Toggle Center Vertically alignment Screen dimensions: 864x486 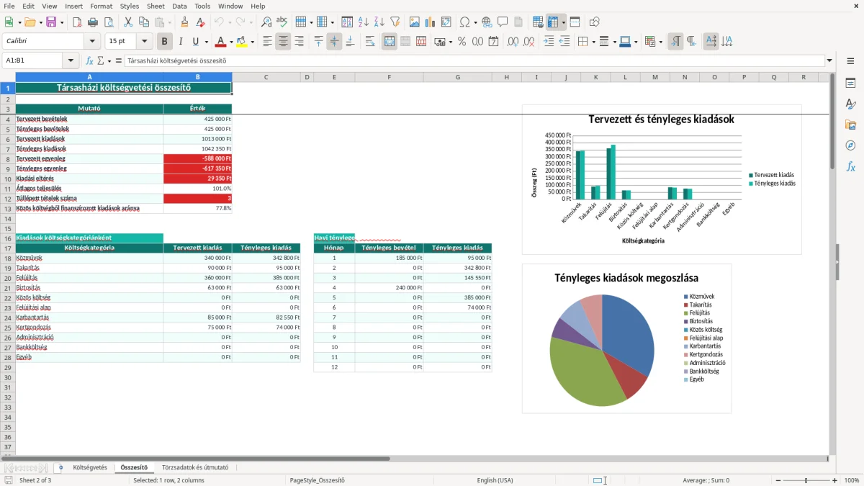pyautogui.click(x=334, y=42)
